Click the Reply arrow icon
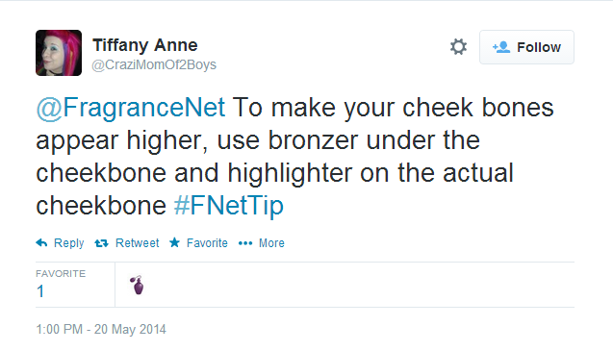Image resolution: width=613 pixels, height=351 pixels. (41, 242)
